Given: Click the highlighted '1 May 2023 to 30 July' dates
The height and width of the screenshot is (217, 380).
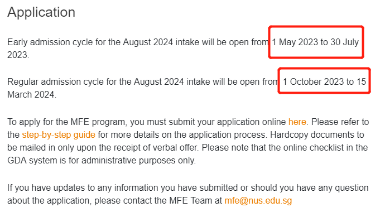Looking at the screenshot, I should pyautogui.click(x=315, y=42).
